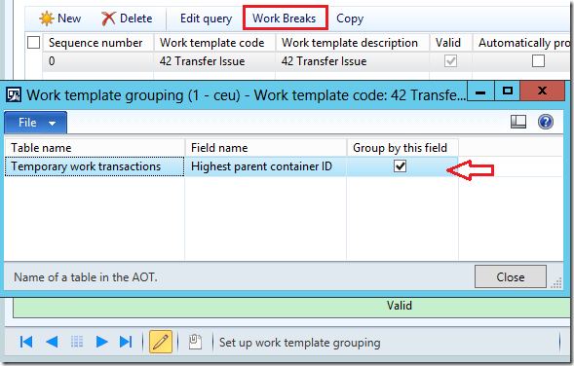Click the green Valid bar in background window
The image size is (574, 366).
291,308
